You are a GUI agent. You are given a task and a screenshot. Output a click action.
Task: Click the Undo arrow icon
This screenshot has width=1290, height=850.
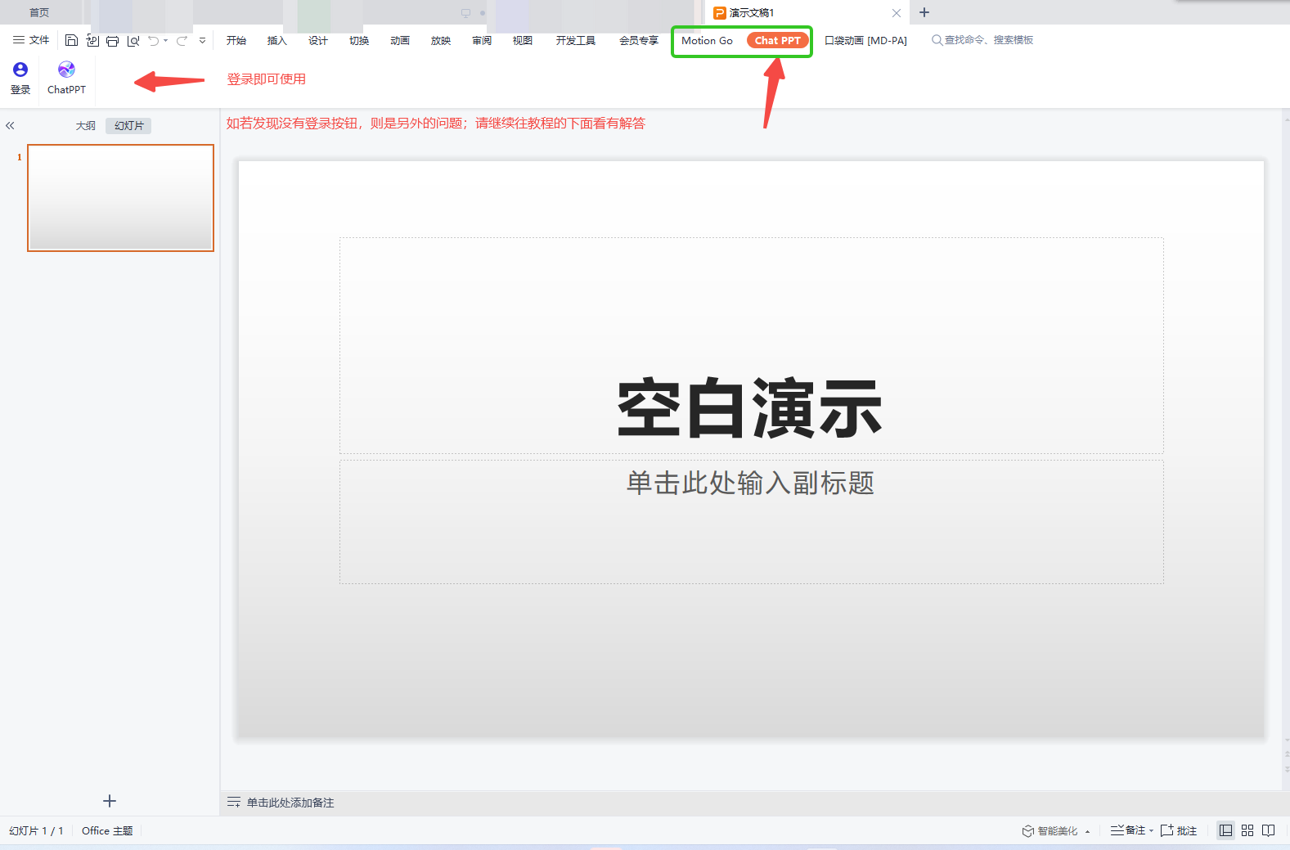[x=153, y=40]
